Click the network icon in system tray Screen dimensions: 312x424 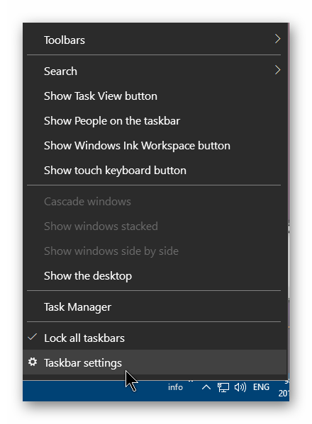click(223, 387)
